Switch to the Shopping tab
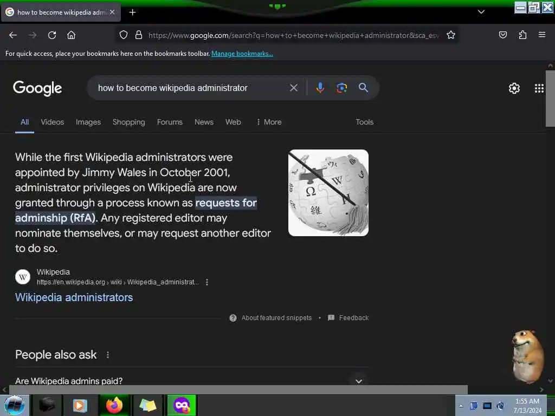This screenshot has width=555, height=416. pyautogui.click(x=129, y=122)
